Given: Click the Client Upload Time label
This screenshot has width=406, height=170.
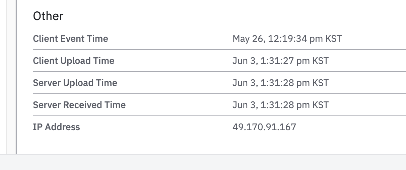Looking at the screenshot, I should [x=73, y=61].
